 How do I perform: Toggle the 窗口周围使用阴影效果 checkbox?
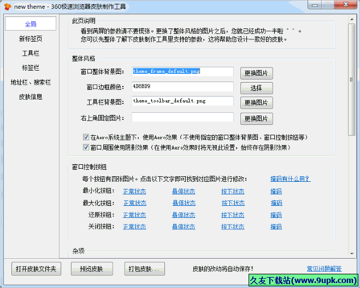[x=86, y=147]
